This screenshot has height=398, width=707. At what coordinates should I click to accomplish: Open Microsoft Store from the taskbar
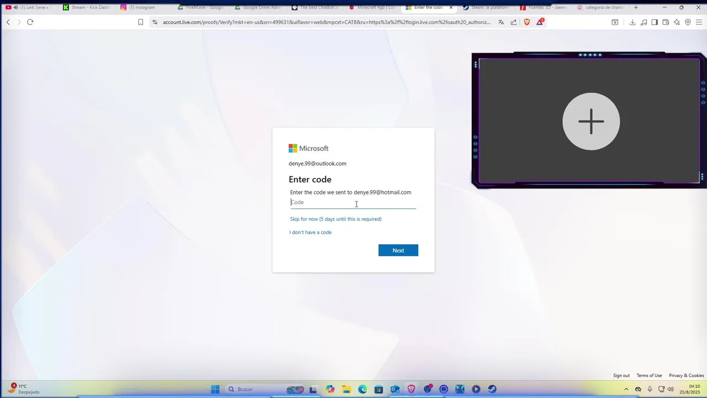378,389
